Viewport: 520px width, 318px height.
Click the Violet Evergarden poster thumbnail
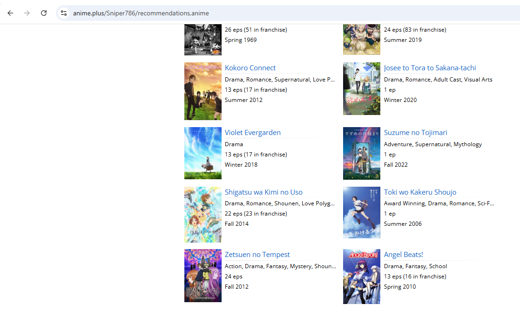click(x=203, y=153)
